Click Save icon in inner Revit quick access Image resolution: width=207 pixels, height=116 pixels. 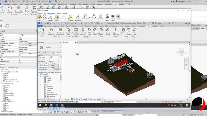47,23
